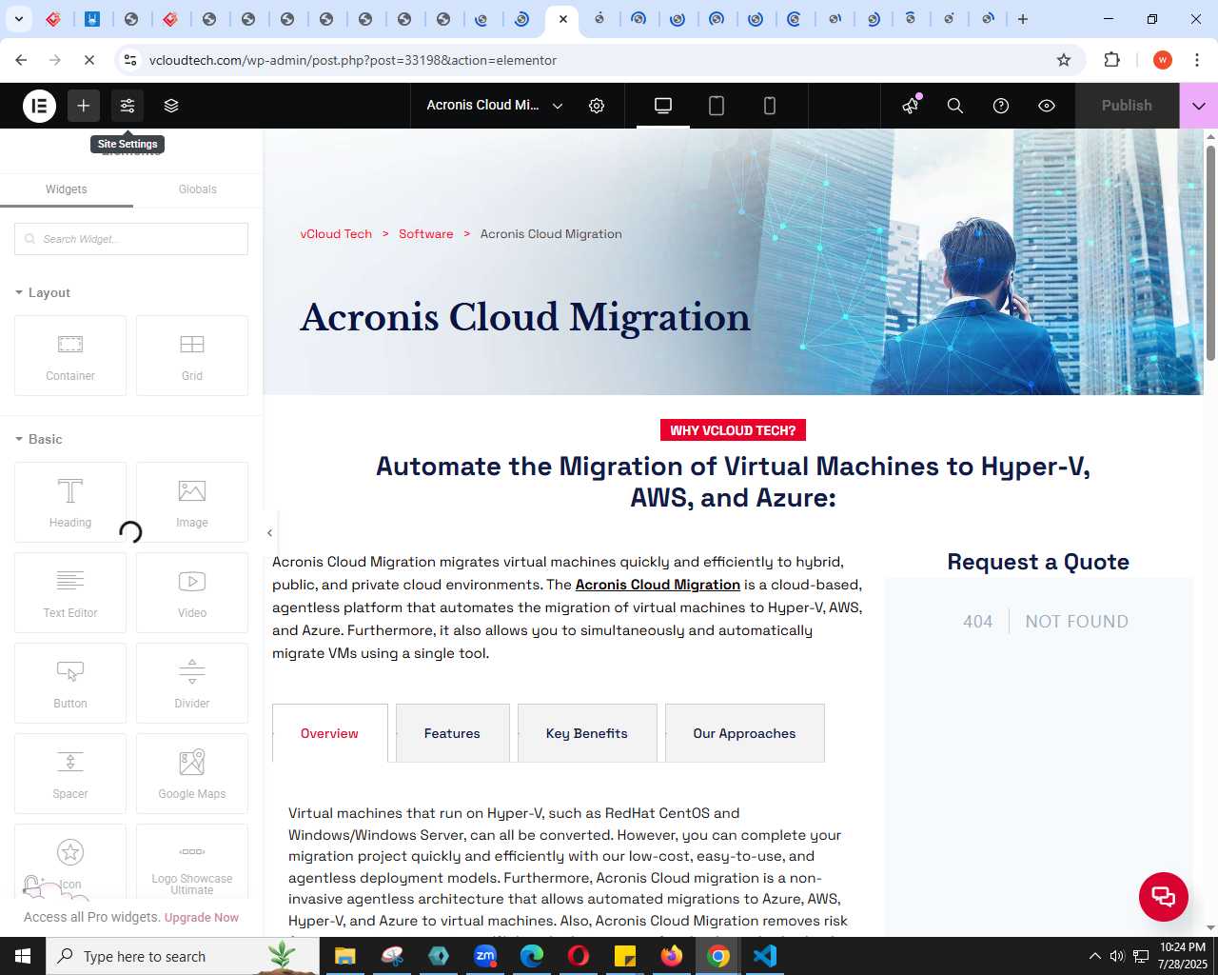Open Visual Studio Code from taskbar
This screenshot has width=1218, height=975.
765,956
